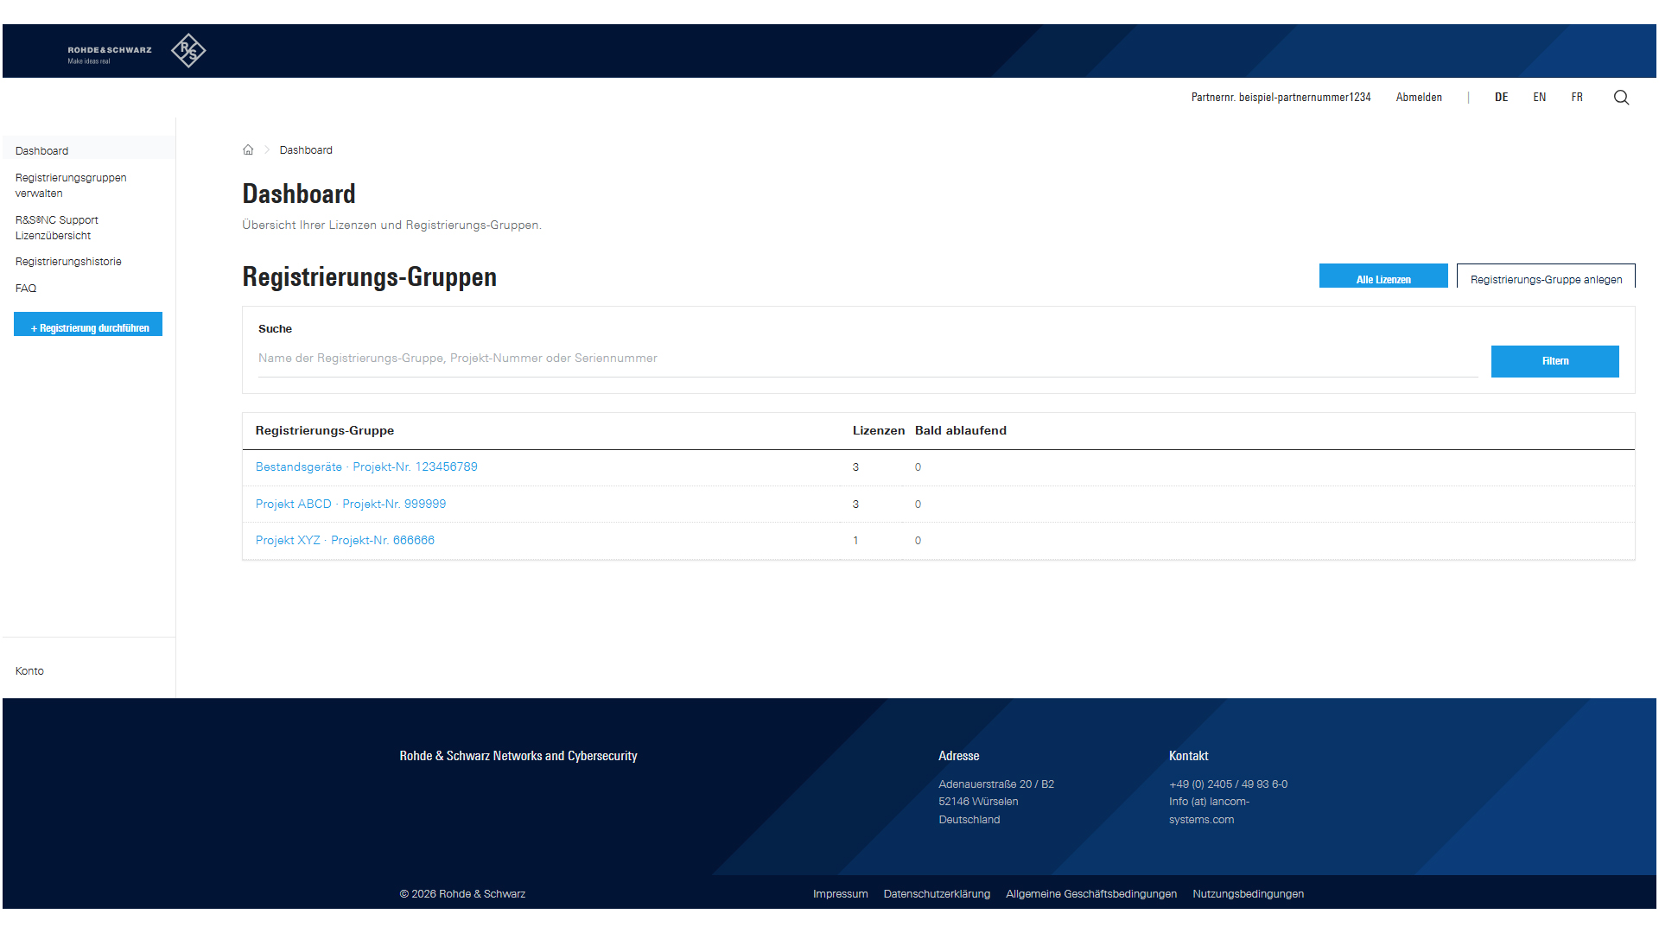Open Allgemeine Geschäftsbedingungen footer link
The height and width of the screenshot is (933, 1659).
[1091, 894]
